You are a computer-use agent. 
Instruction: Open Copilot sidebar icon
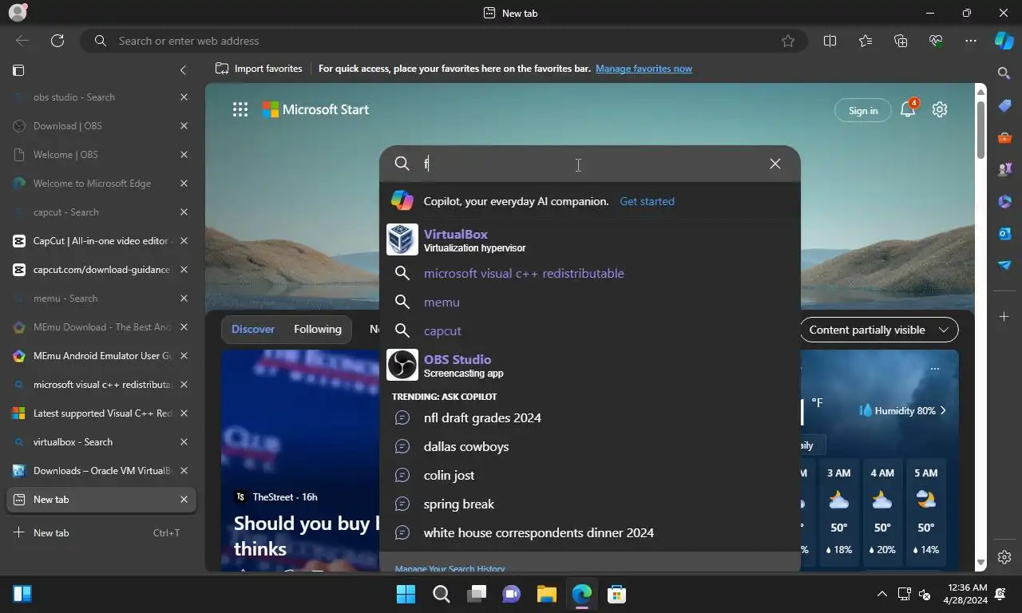1004,41
